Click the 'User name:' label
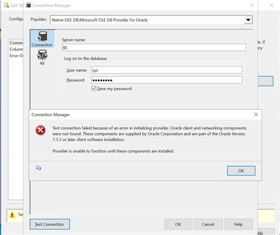This screenshot has width=280, height=235. click(77, 70)
